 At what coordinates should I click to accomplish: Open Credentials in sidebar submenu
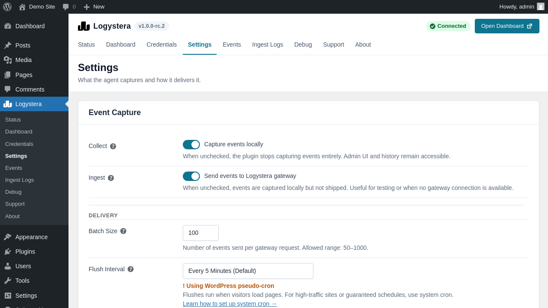pyautogui.click(x=34, y=144)
